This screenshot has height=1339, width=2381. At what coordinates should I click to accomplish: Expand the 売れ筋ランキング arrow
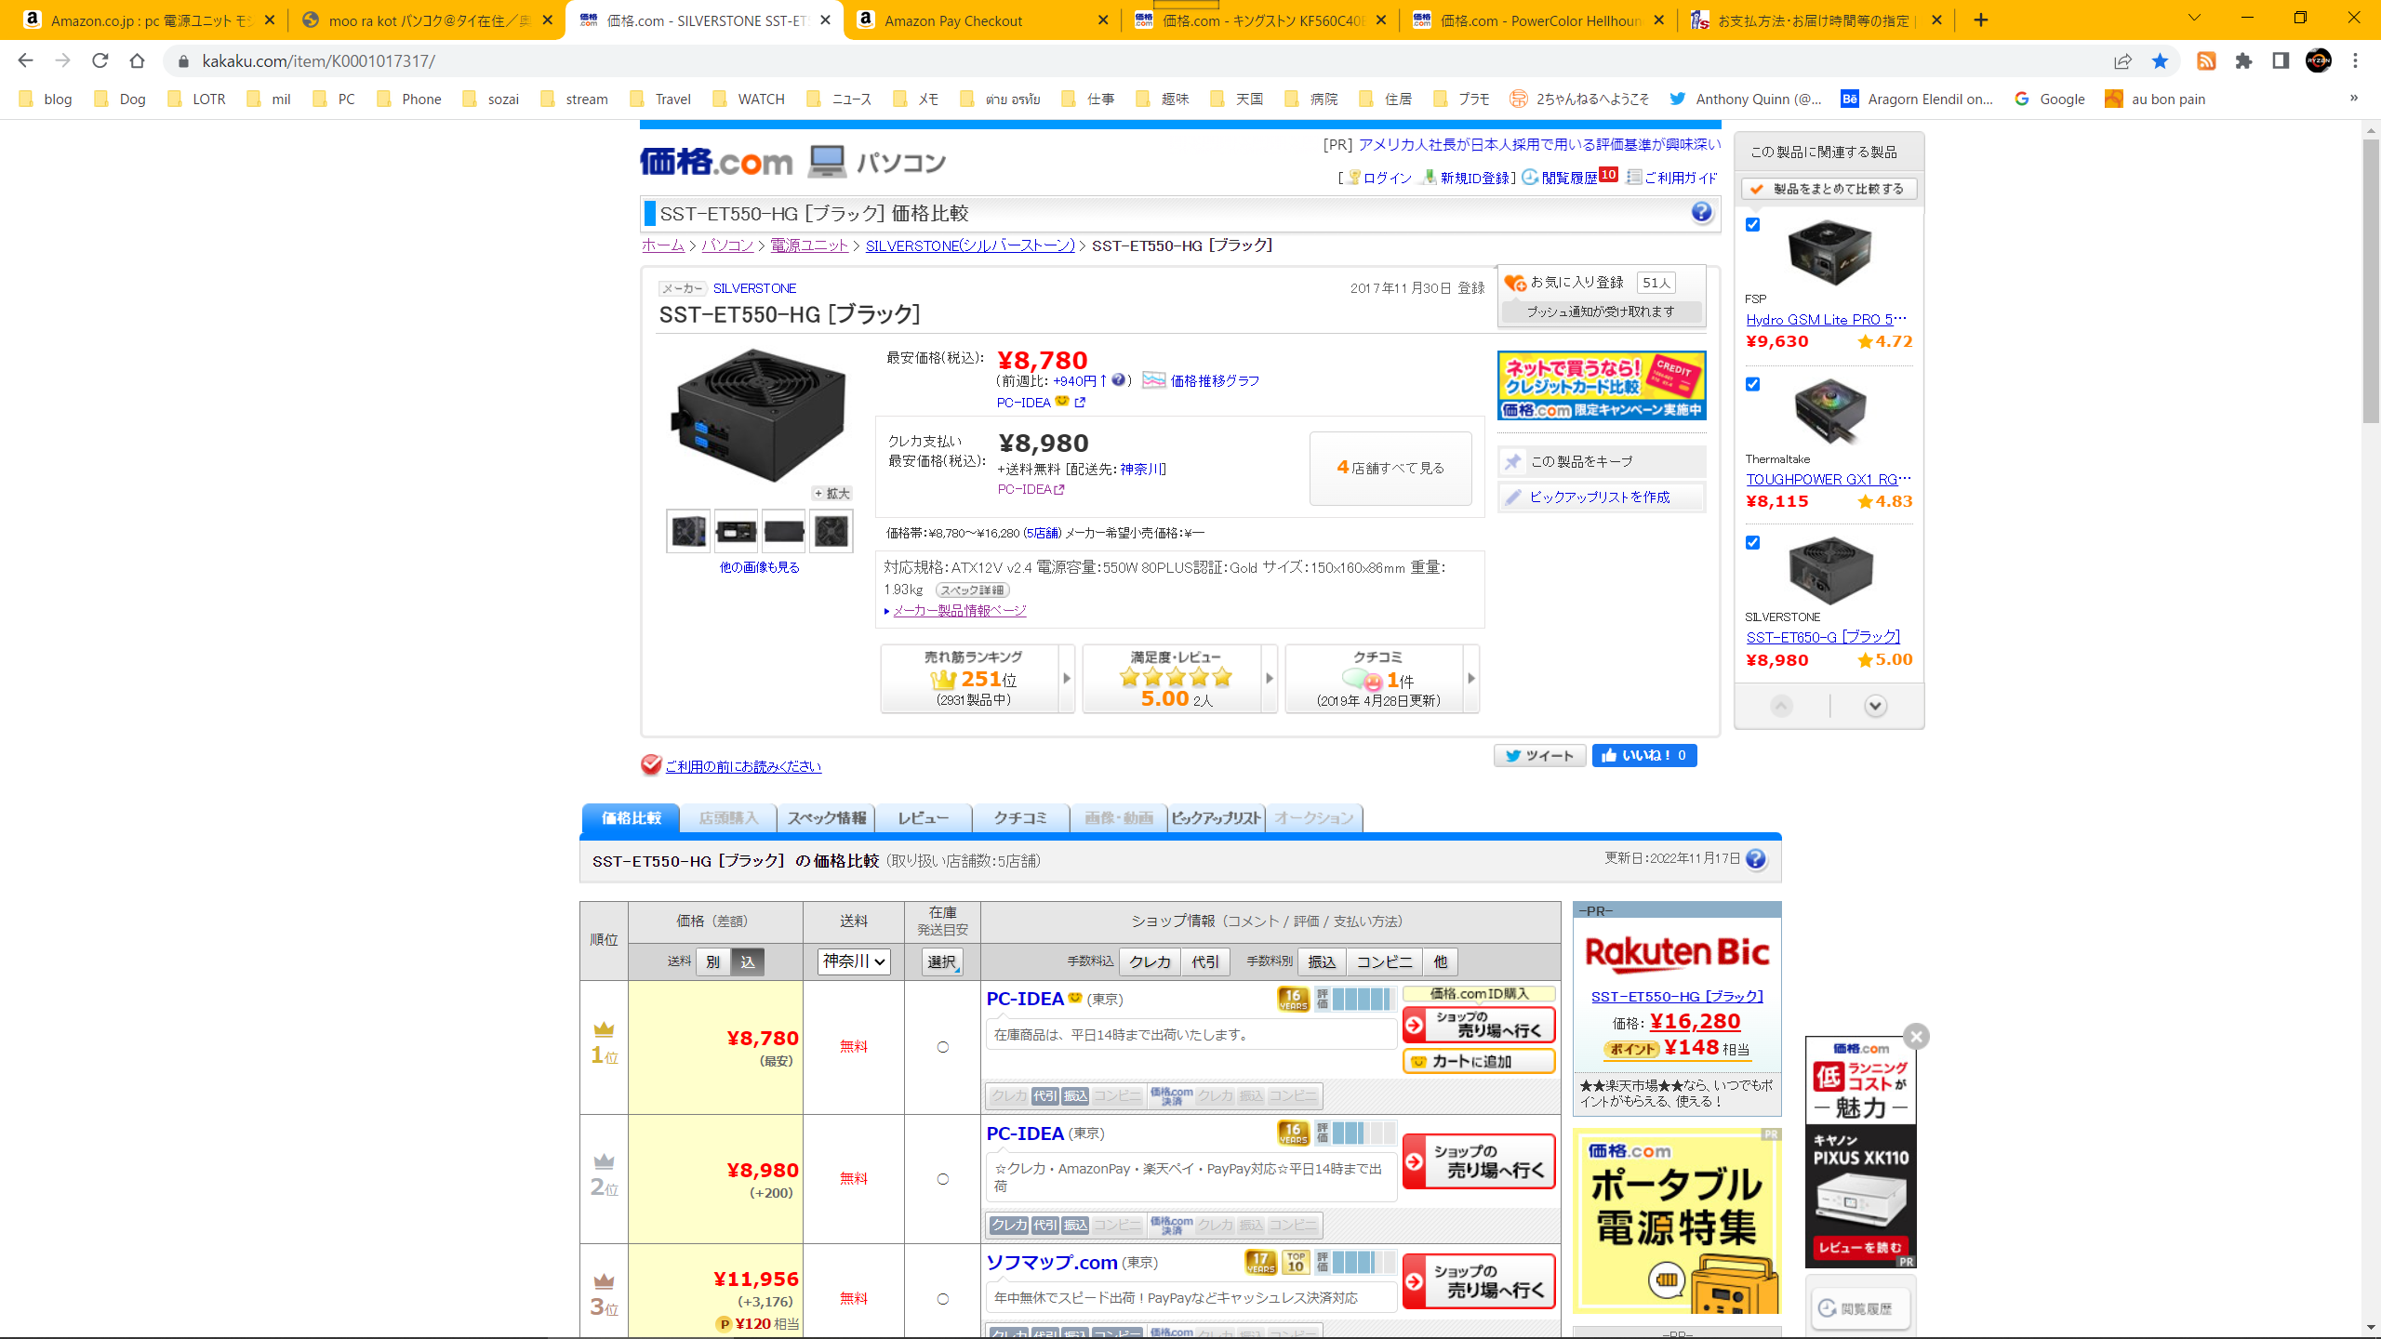[1067, 679]
